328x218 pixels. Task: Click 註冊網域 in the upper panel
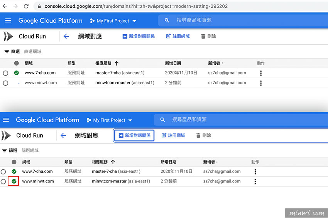coord(178,36)
